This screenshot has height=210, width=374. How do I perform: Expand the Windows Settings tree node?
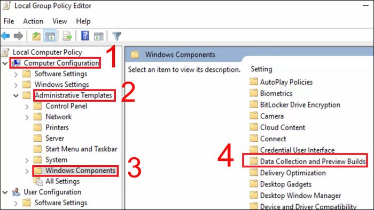pos(16,85)
